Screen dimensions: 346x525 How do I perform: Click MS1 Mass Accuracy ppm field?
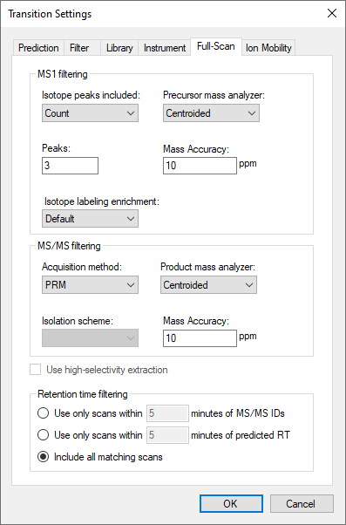(200, 166)
